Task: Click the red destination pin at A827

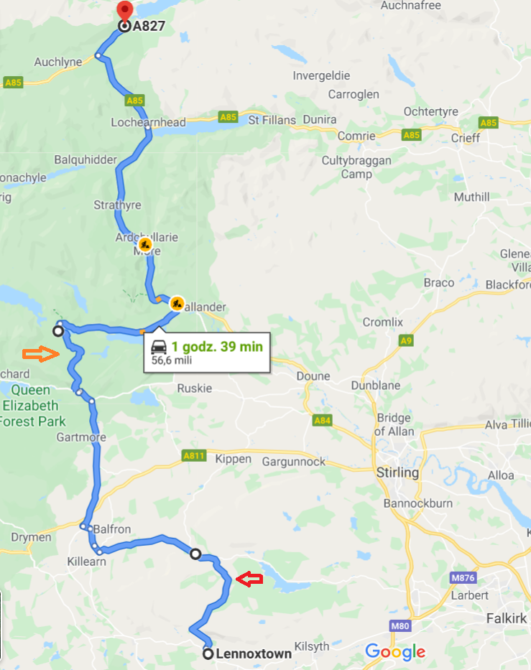Action: pyautogui.click(x=124, y=11)
